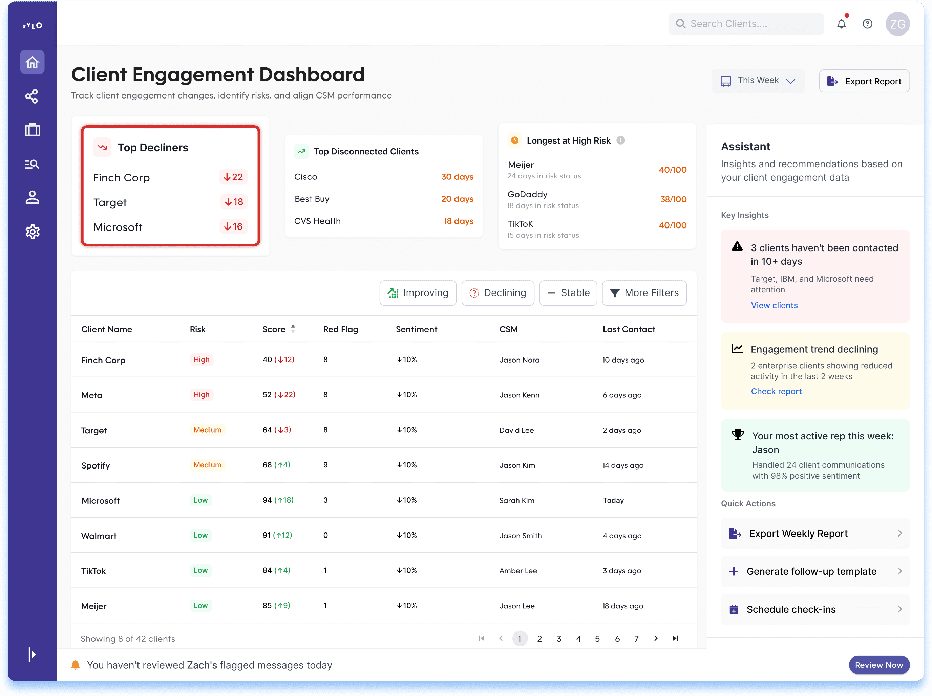
Task: Click the notifications bell icon
Action: [841, 24]
